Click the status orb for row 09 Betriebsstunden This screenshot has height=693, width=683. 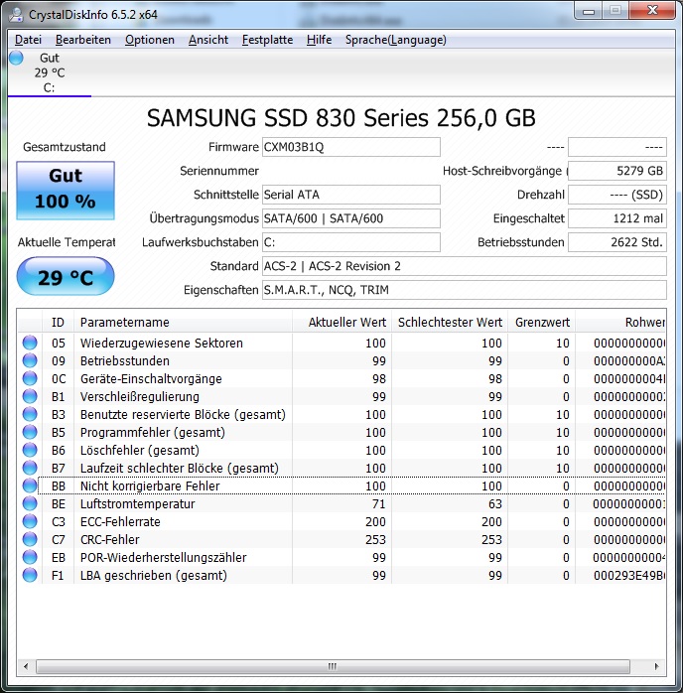tap(30, 360)
